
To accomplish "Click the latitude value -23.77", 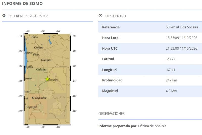I will (x=171, y=59).
